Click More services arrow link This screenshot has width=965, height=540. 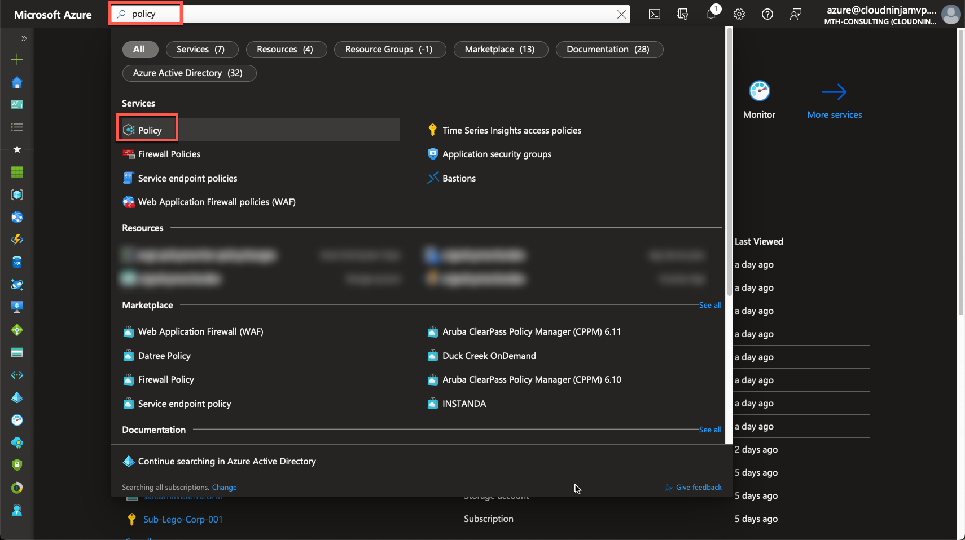835,101
